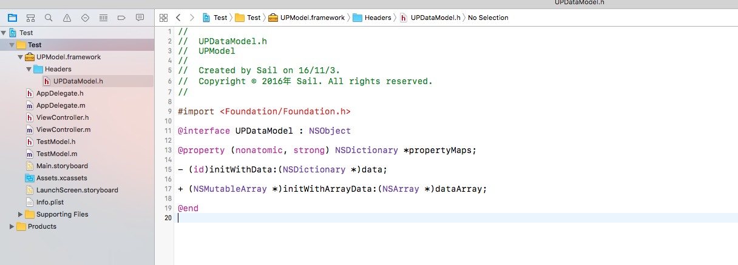The height and width of the screenshot is (265, 738).
Task: Select the Supporting Files folder row
Action: [x=77, y=214]
